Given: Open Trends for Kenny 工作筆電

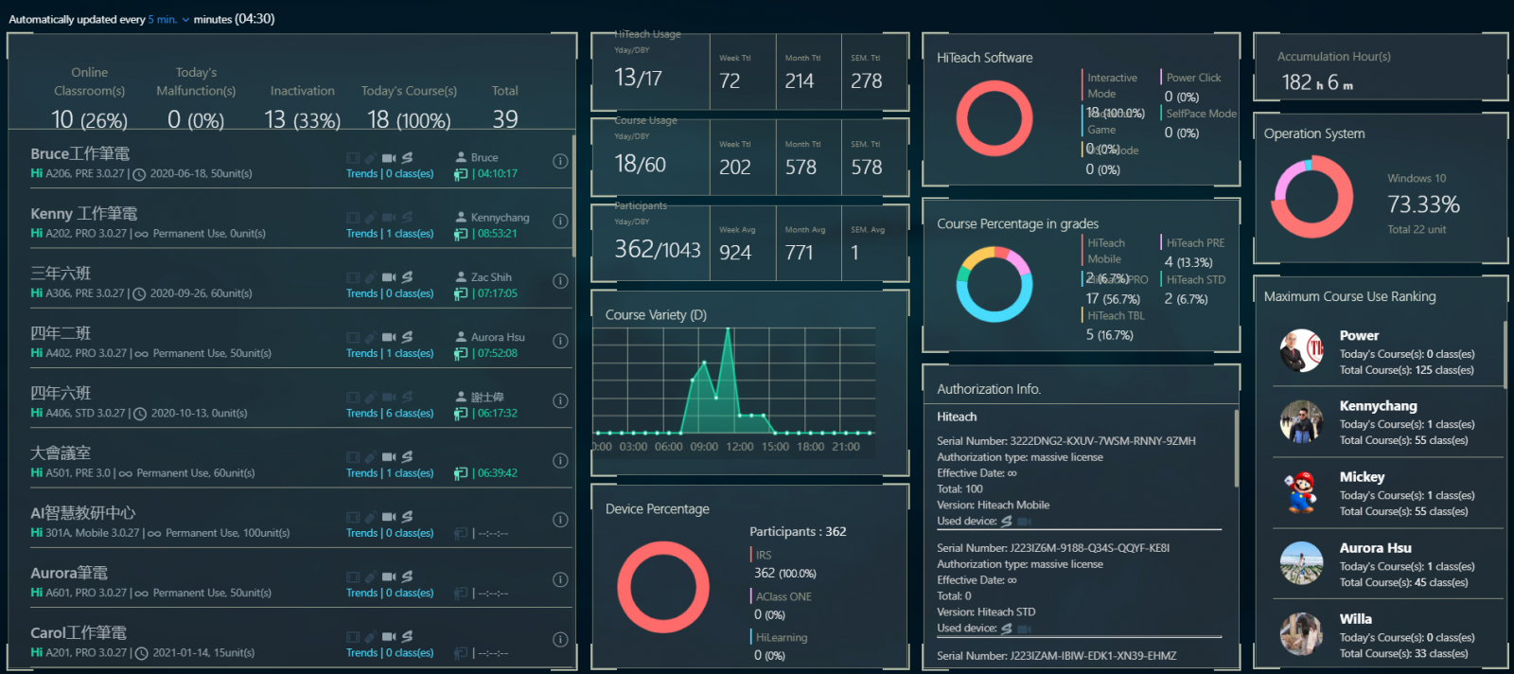Looking at the screenshot, I should click(x=361, y=234).
